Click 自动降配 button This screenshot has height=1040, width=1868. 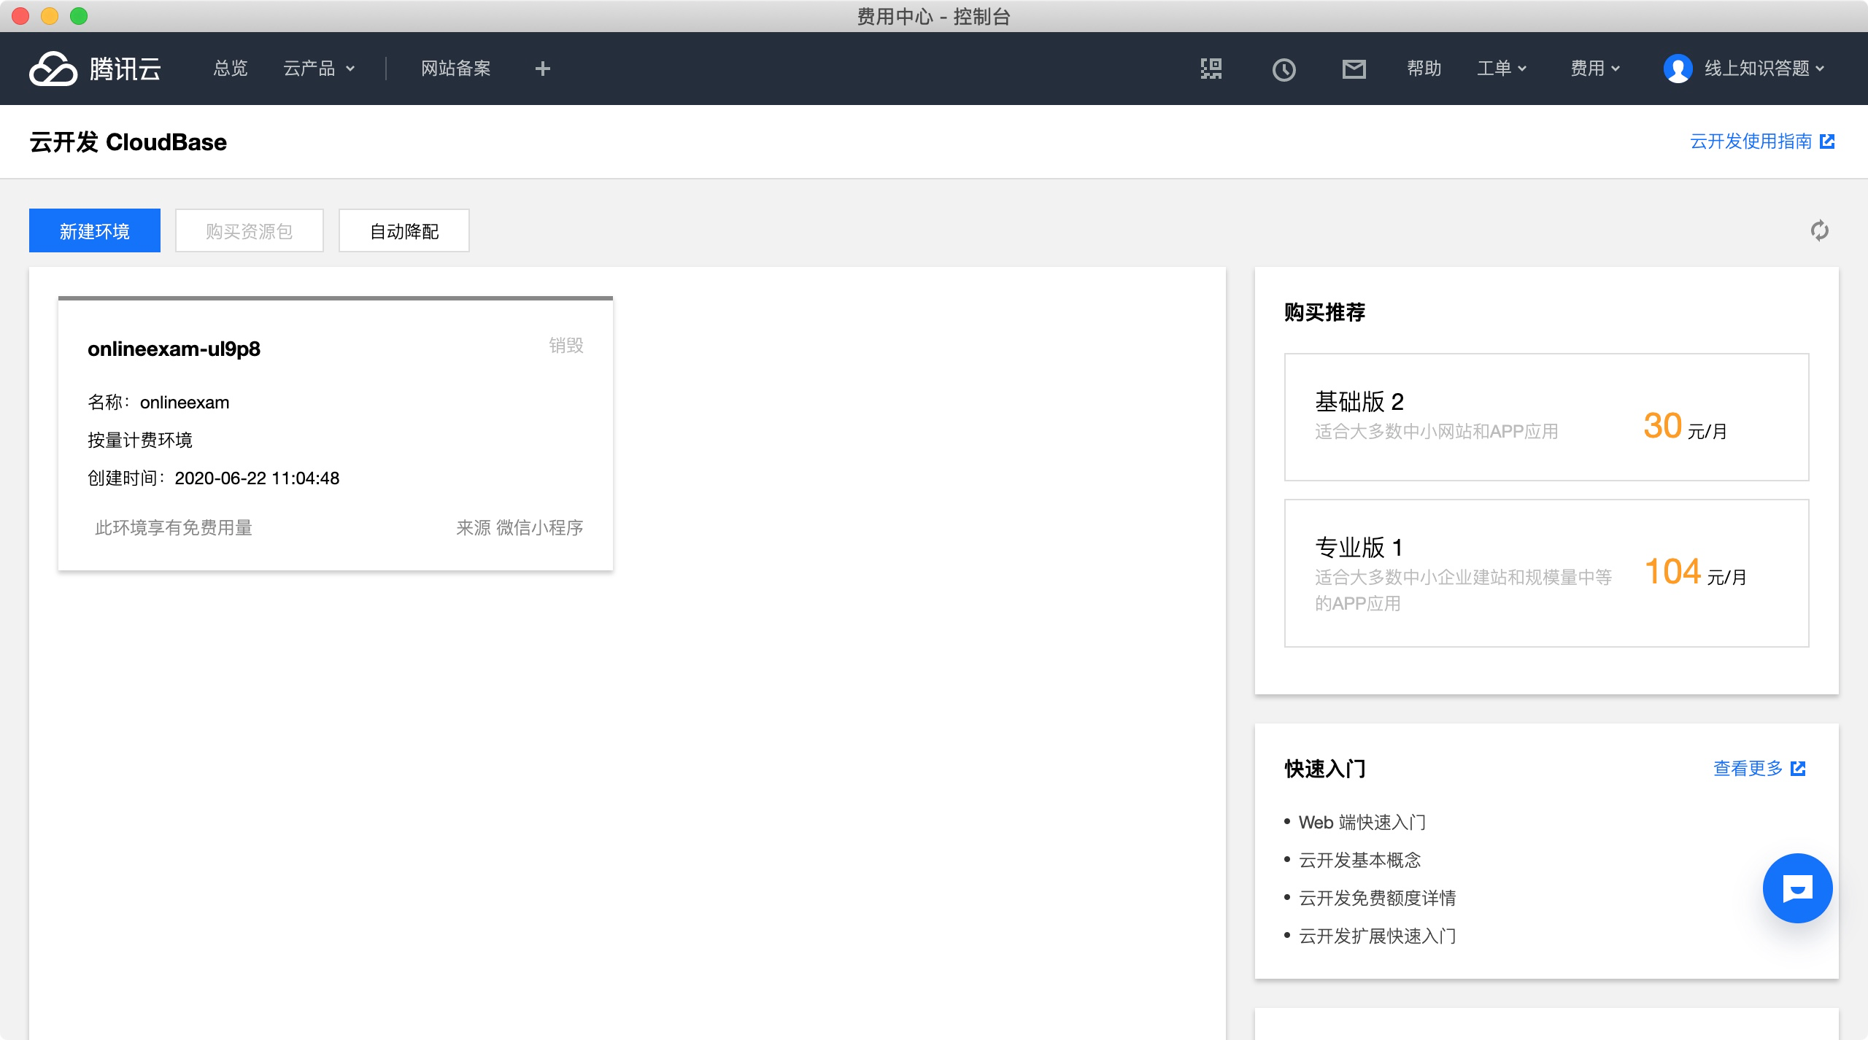click(404, 231)
